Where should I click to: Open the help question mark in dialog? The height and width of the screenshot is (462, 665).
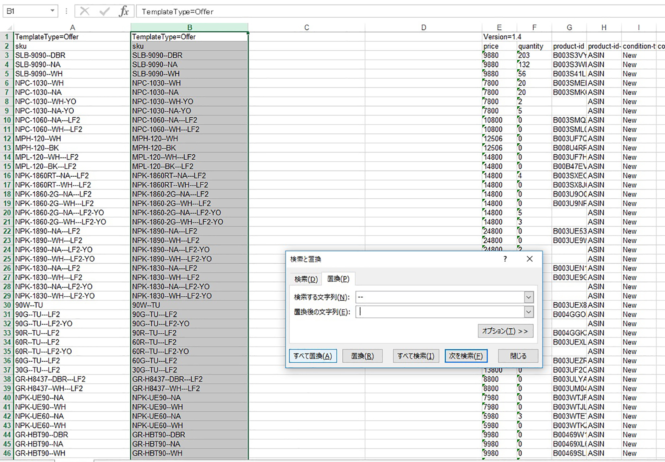tap(505, 259)
